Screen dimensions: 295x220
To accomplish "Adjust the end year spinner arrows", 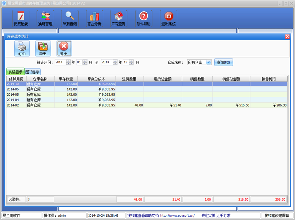I will coord(115,62).
